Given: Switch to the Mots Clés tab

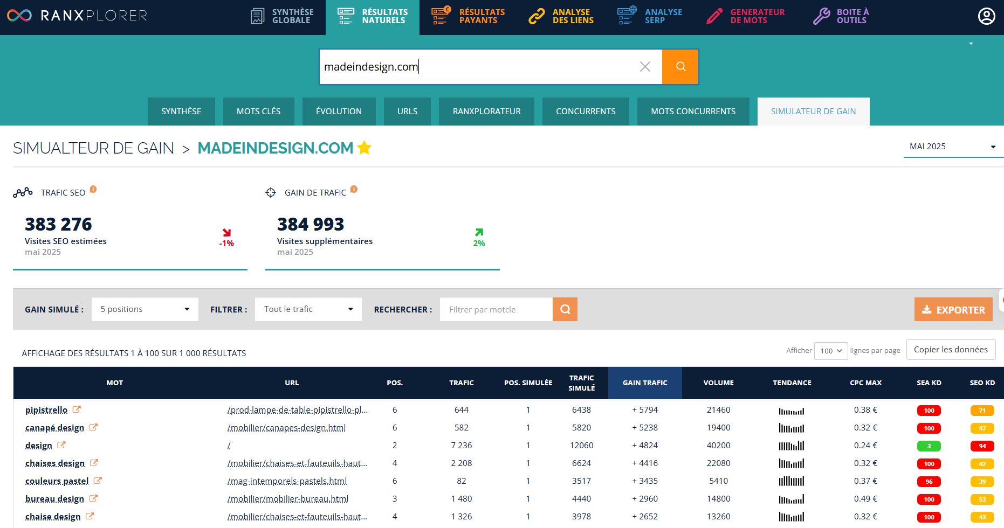Looking at the screenshot, I should click(x=259, y=112).
